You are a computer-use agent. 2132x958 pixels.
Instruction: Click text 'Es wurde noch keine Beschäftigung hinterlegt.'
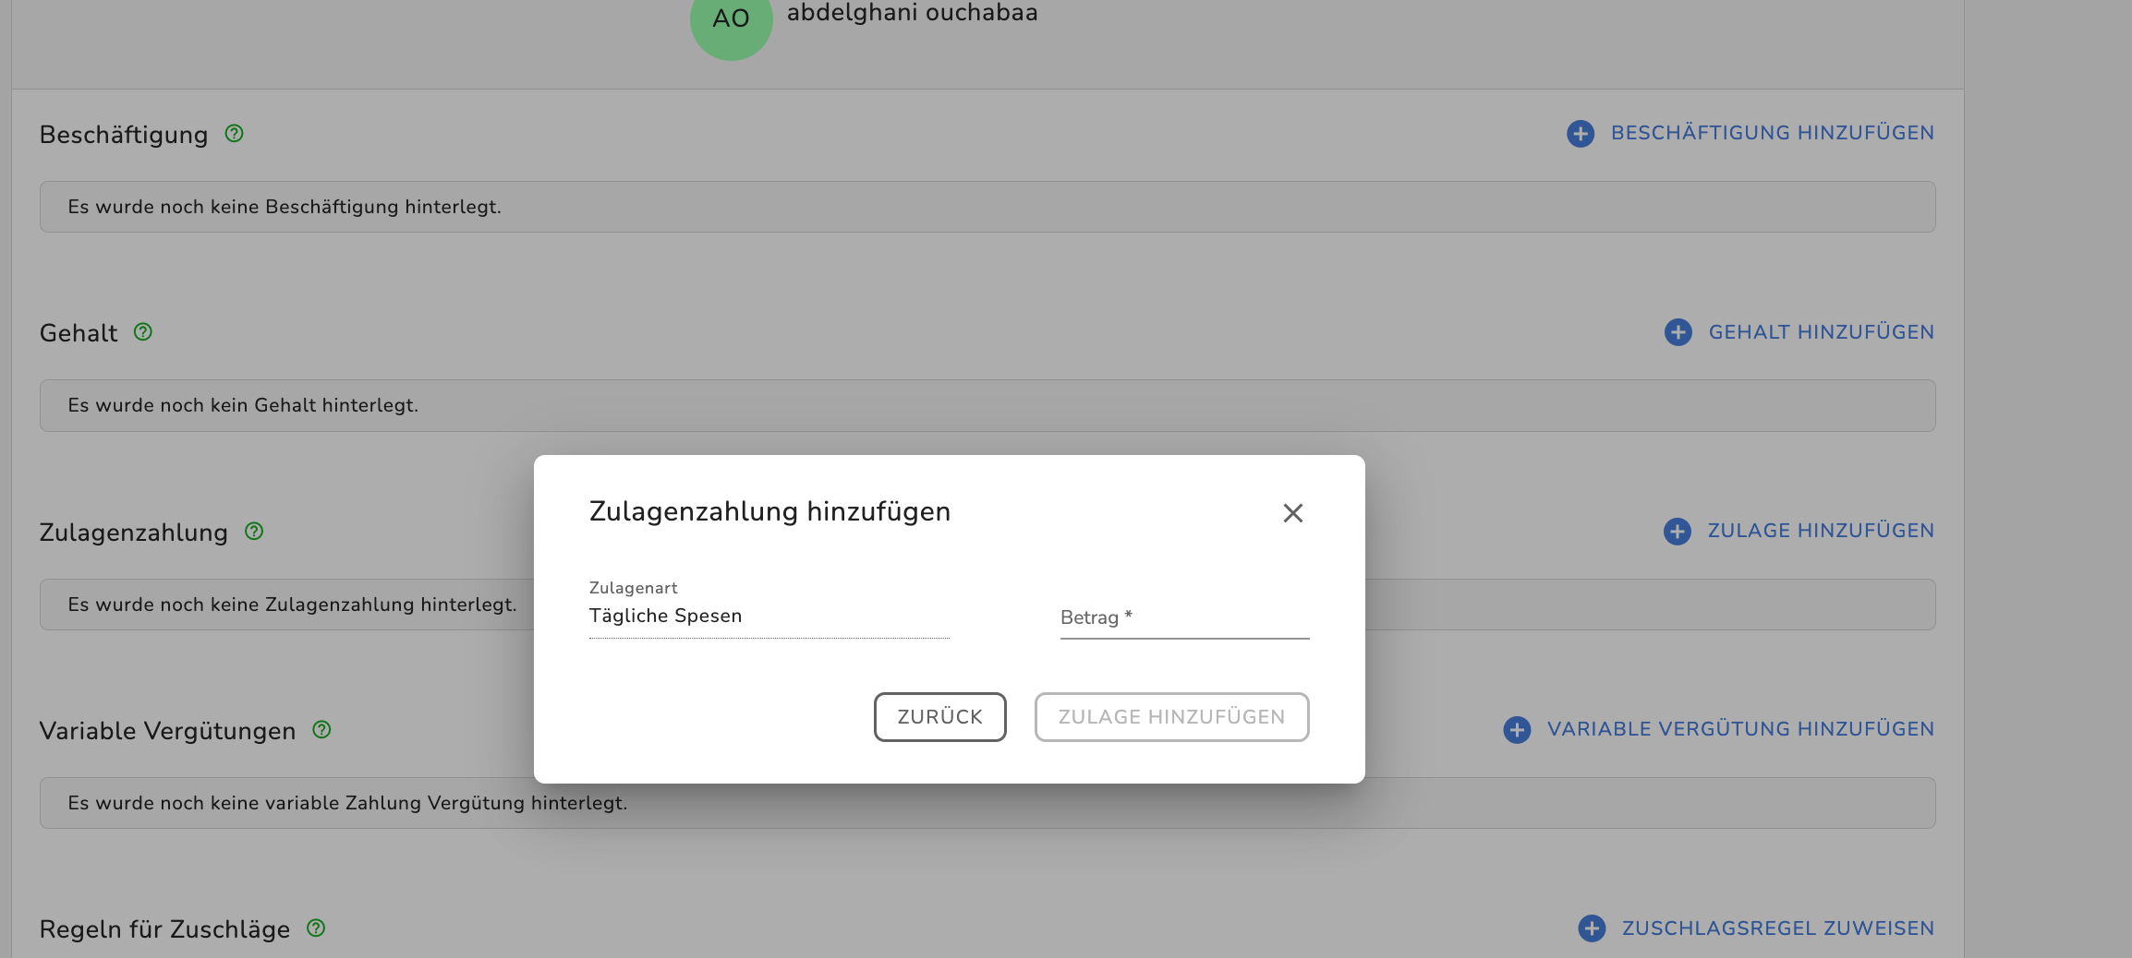285,207
